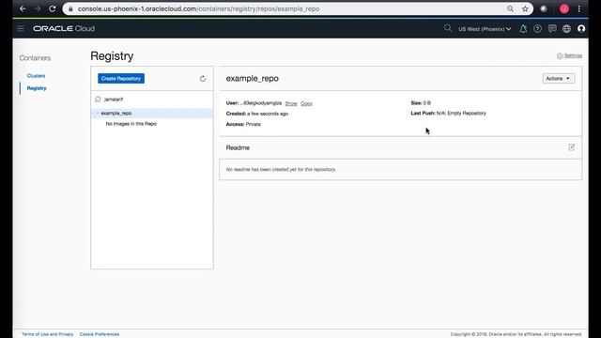Open support chat icon

[552, 28]
